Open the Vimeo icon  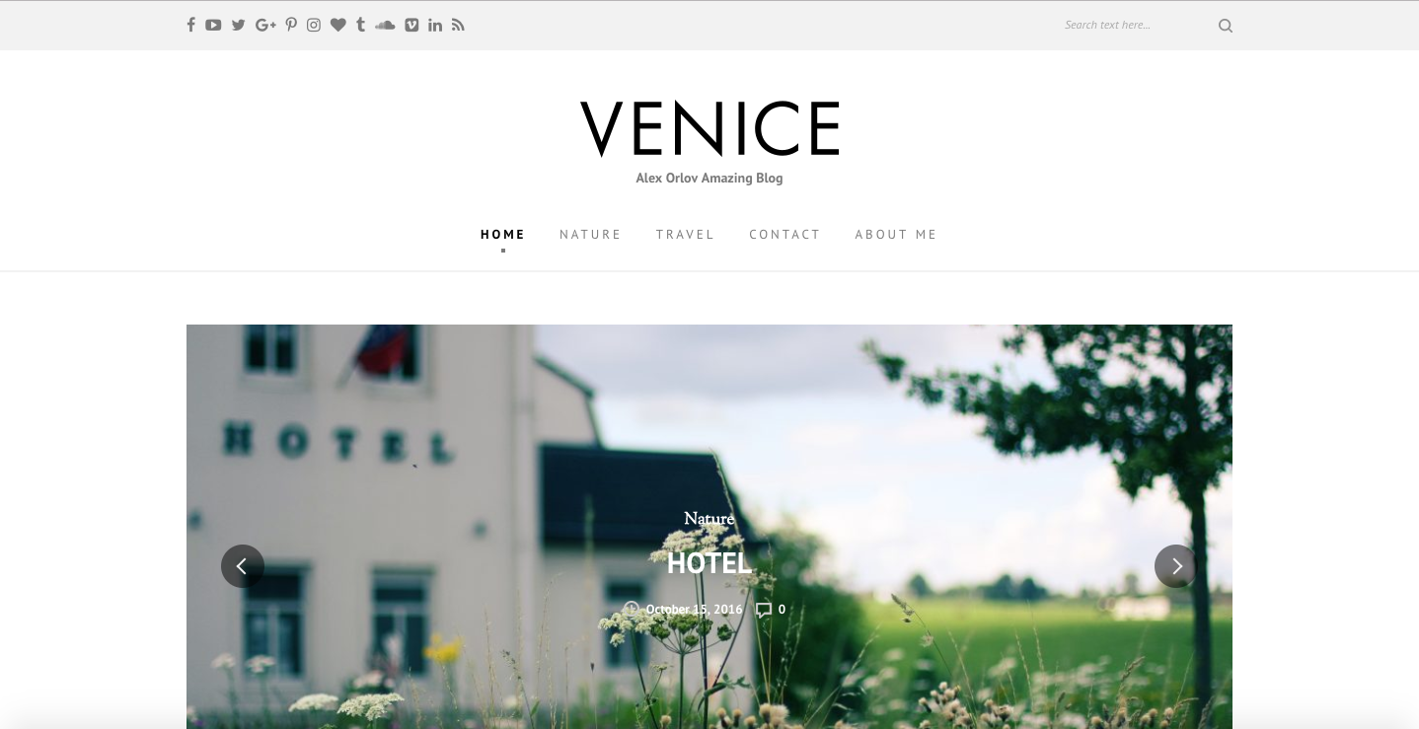(x=411, y=25)
